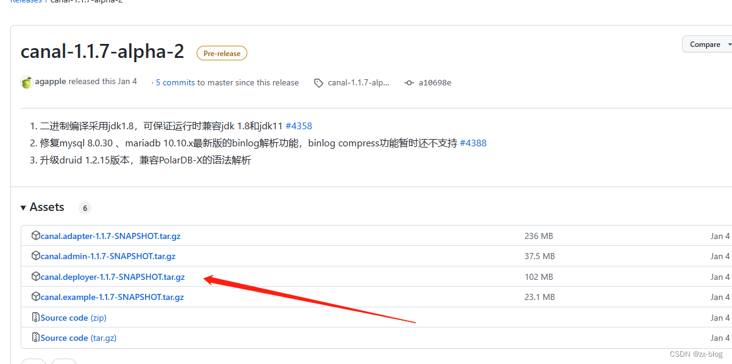
Task: Download Source code (tar.gz)
Action: point(79,338)
